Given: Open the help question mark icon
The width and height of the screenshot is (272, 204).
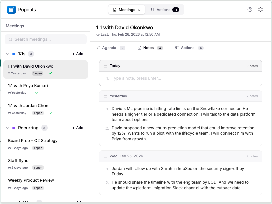Looking at the screenshot, I should pos(250,10).
